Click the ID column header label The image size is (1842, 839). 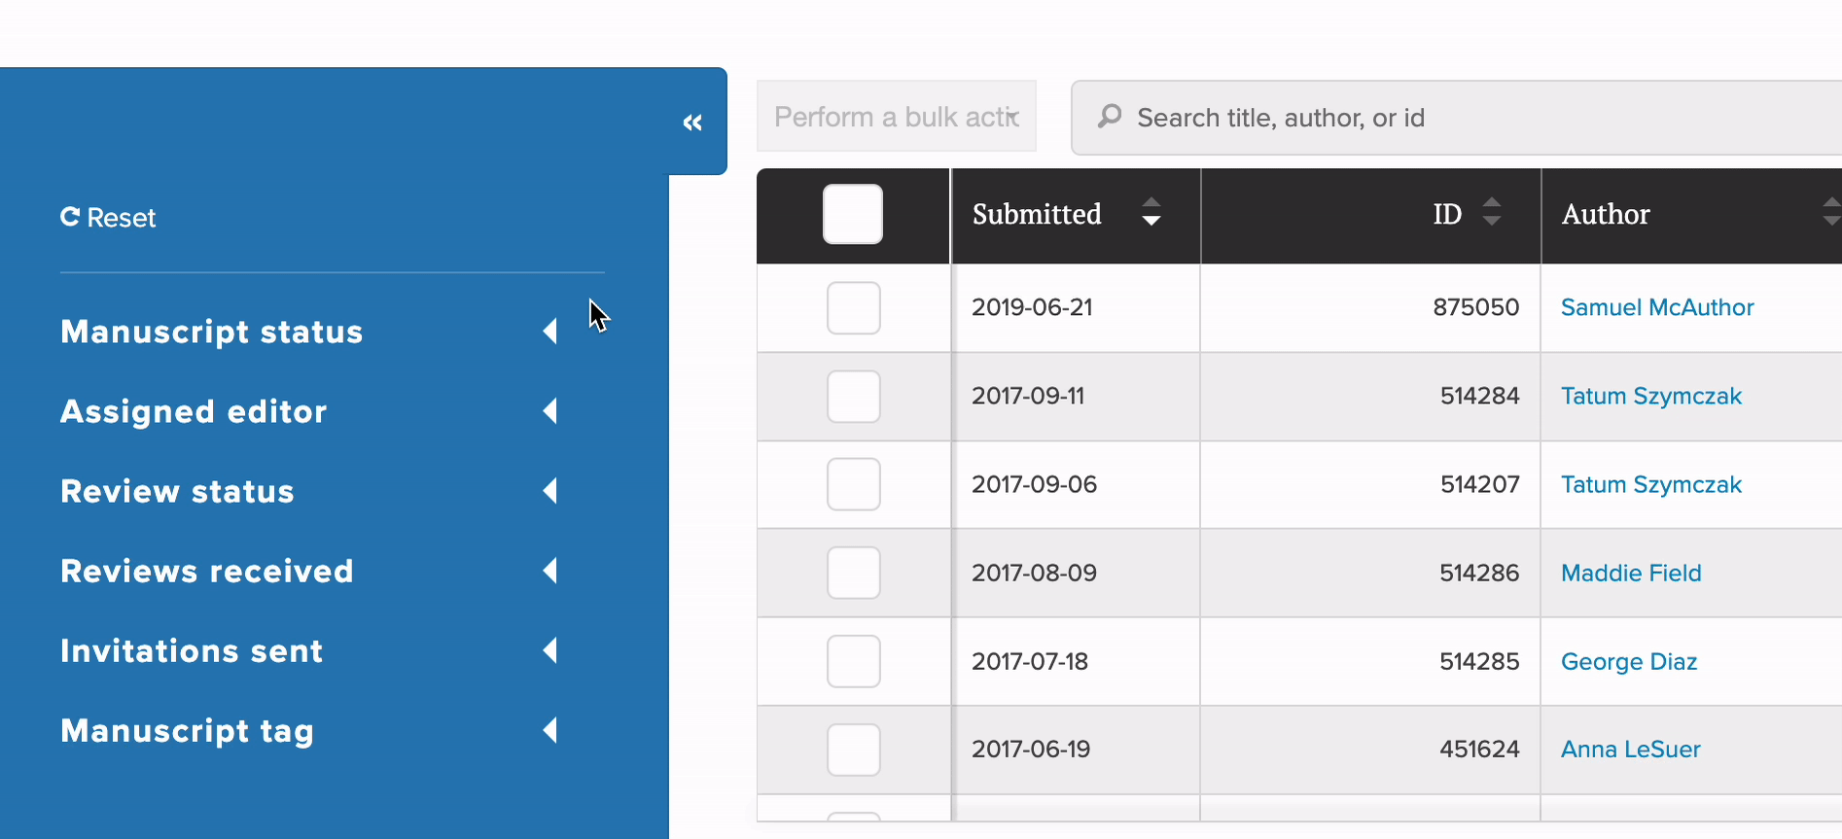(1447, 214)
